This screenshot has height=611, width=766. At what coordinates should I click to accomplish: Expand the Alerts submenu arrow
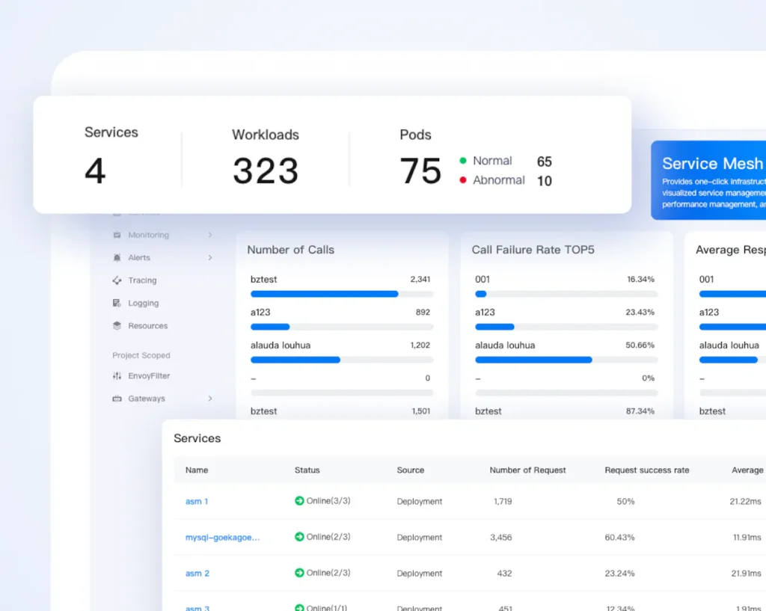[x=210, y=257]
